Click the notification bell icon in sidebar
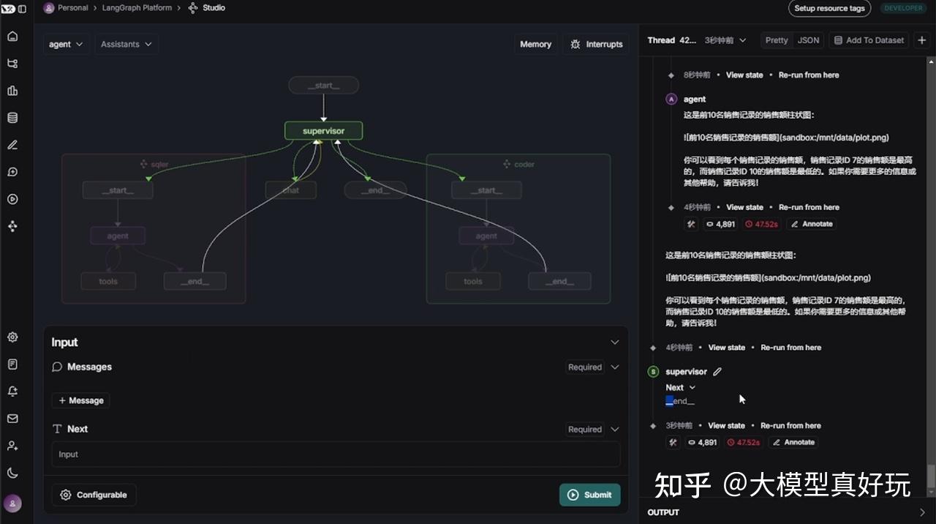936x524 pixels. pos(12,391)
